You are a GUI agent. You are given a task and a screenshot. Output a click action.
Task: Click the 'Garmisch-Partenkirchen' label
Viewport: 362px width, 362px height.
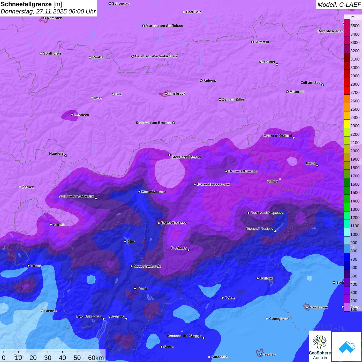point(156,56)
